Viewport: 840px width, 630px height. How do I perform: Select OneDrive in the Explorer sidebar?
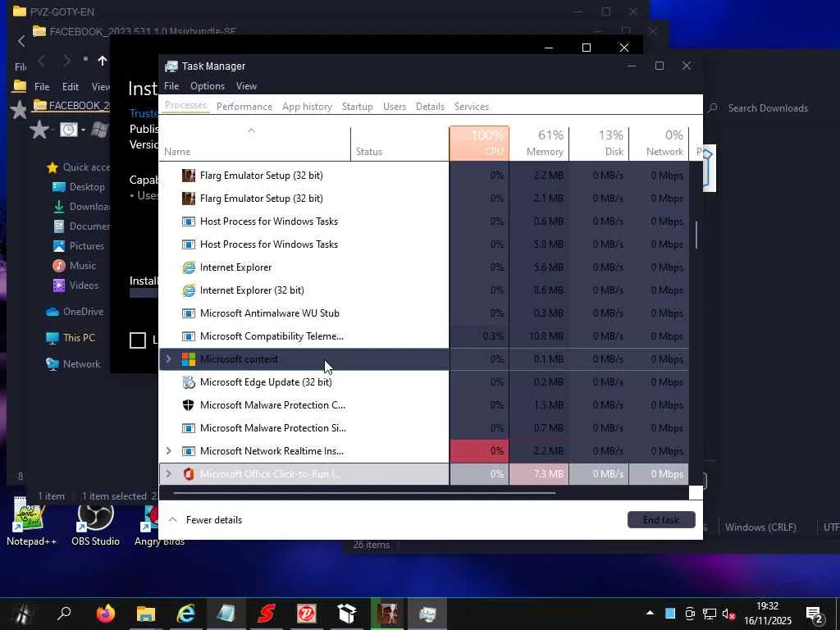(x=75, y=312)
